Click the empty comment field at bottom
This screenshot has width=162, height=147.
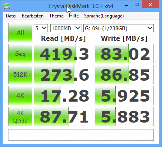(81, 135)
